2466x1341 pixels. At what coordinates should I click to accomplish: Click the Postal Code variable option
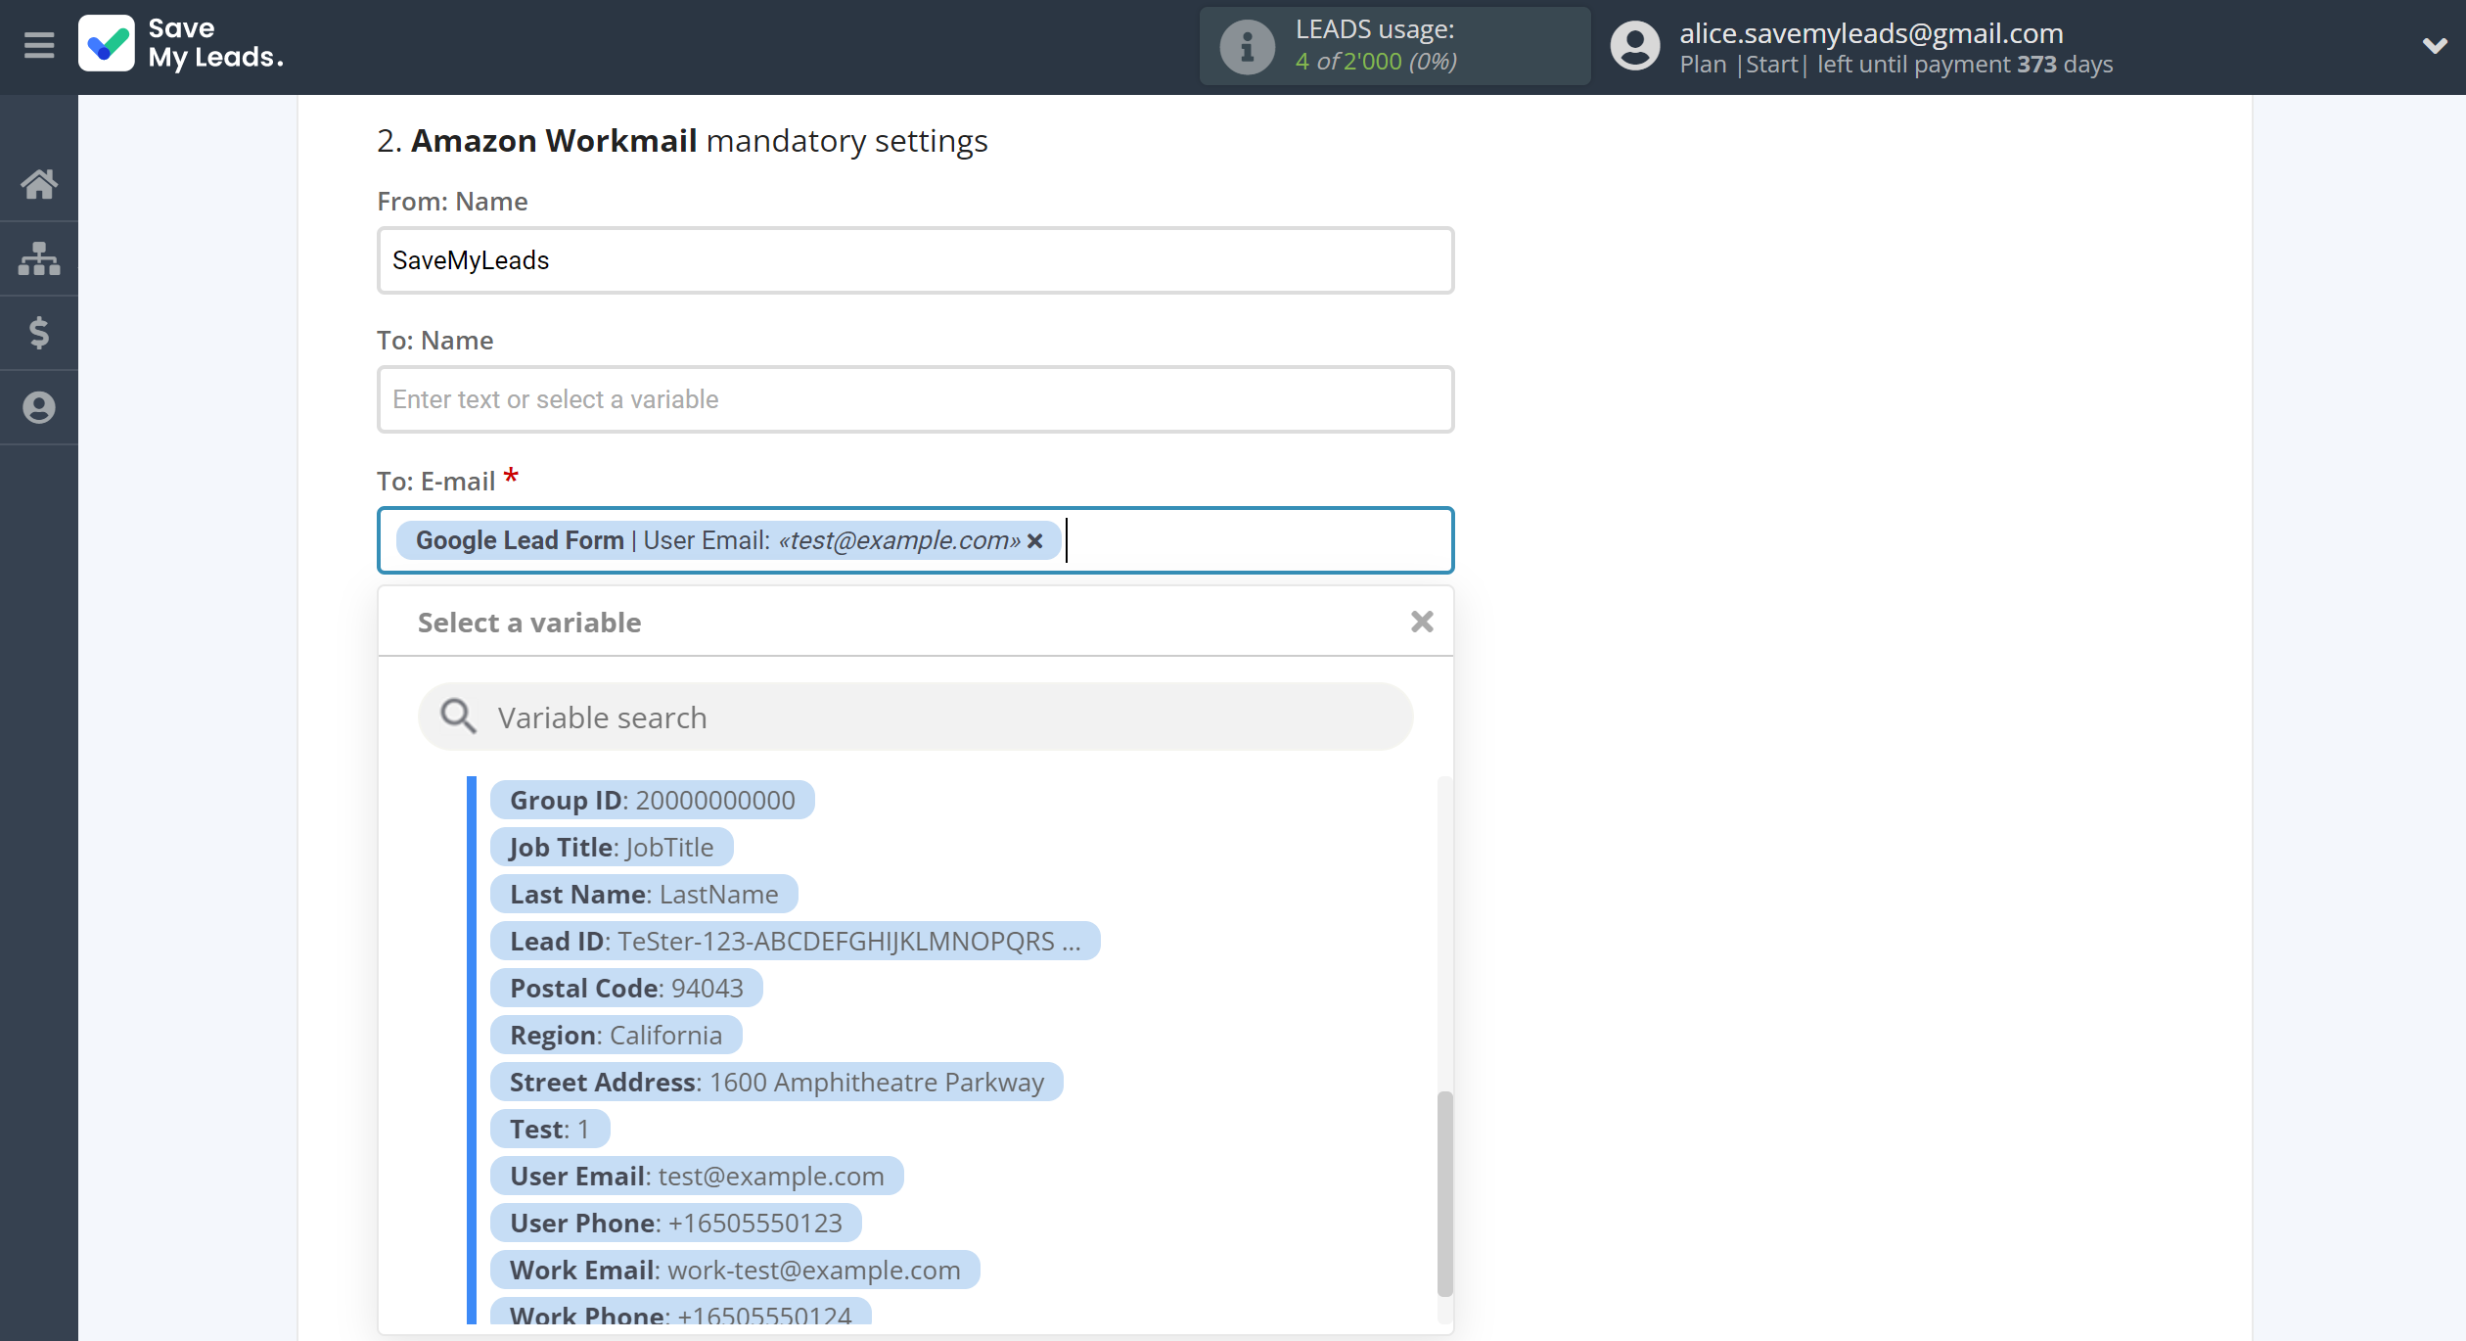(627, 988)
